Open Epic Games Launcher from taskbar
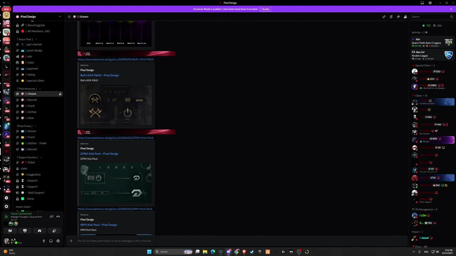 click(x=260, y=252)
